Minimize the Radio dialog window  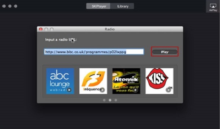[46, 29]
